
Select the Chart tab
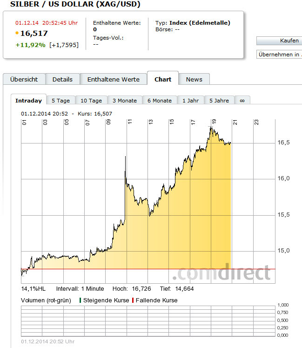click(x=163, y=79)
